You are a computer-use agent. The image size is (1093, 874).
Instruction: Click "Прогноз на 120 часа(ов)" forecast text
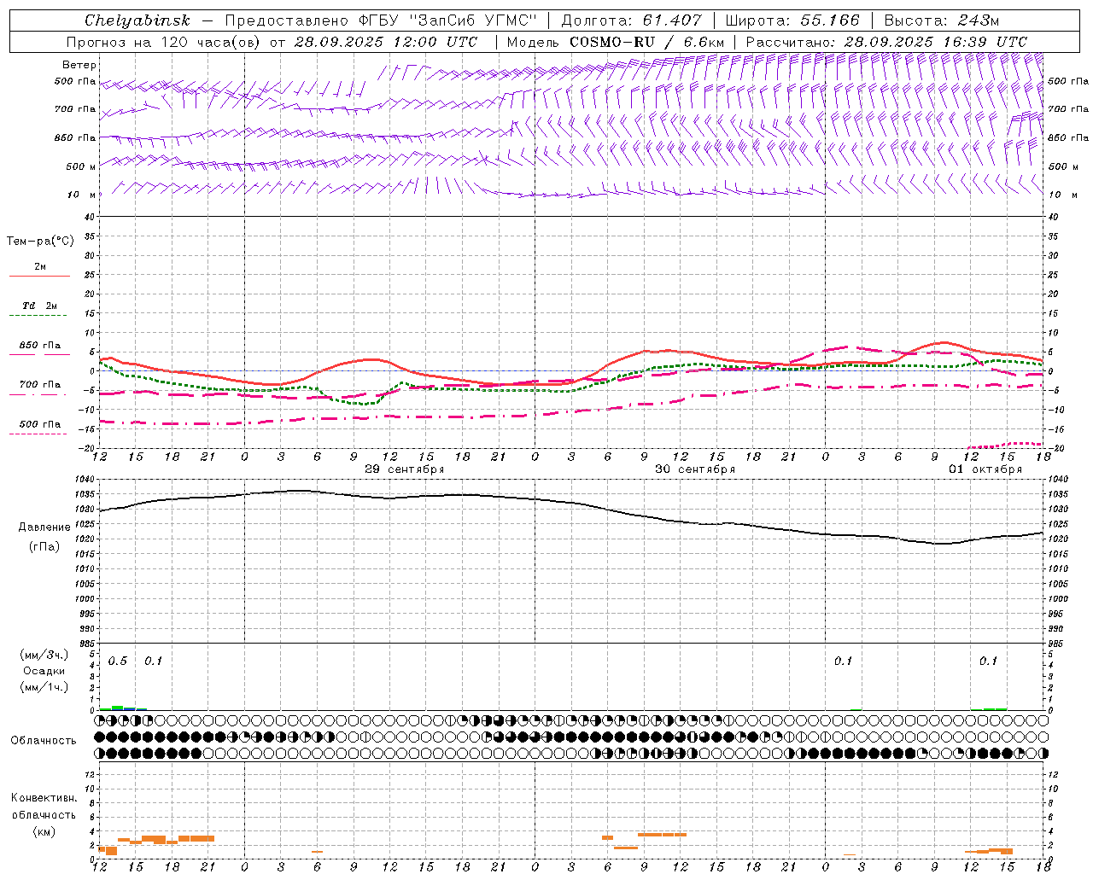pyautogui.click(x=163, y=42)
